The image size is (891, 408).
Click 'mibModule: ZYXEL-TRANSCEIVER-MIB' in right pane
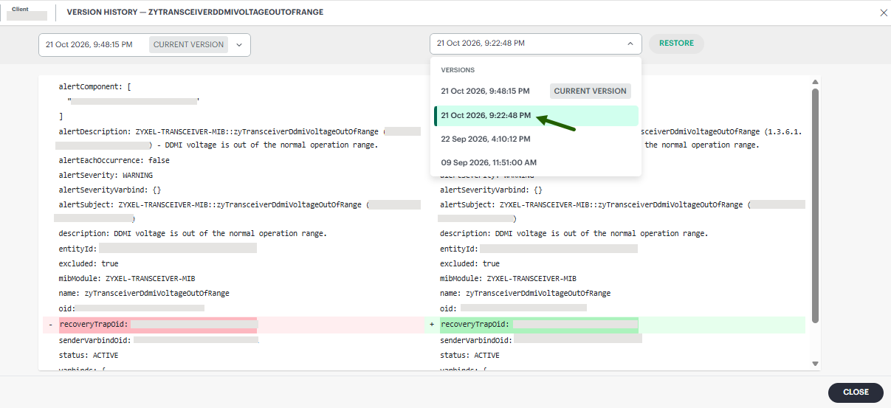click(x=509, y=279)
